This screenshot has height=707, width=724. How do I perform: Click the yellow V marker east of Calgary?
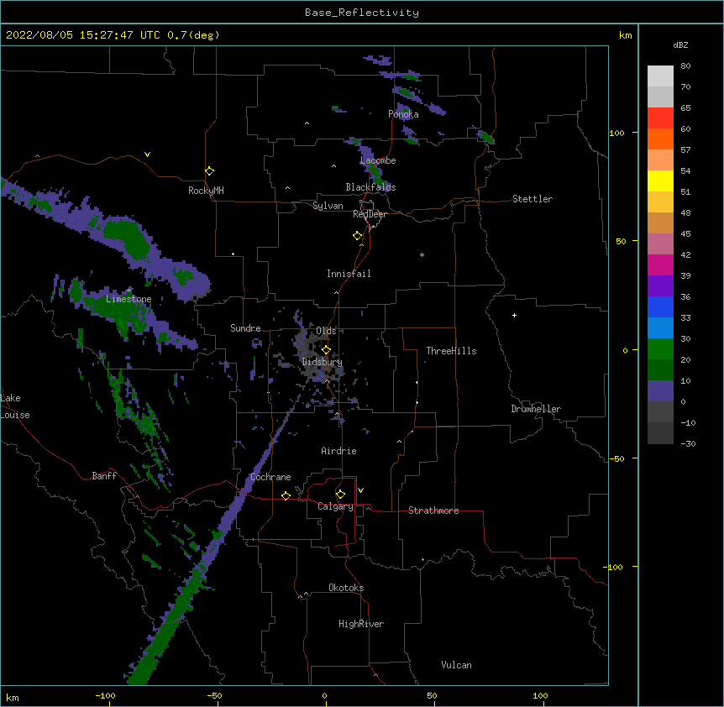360,490
